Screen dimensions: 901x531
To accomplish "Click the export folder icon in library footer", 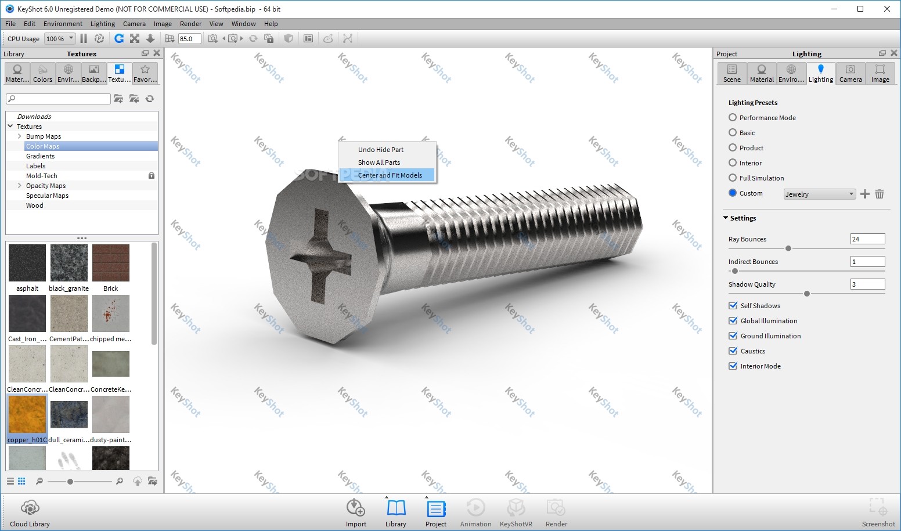I will coord(153,481).
